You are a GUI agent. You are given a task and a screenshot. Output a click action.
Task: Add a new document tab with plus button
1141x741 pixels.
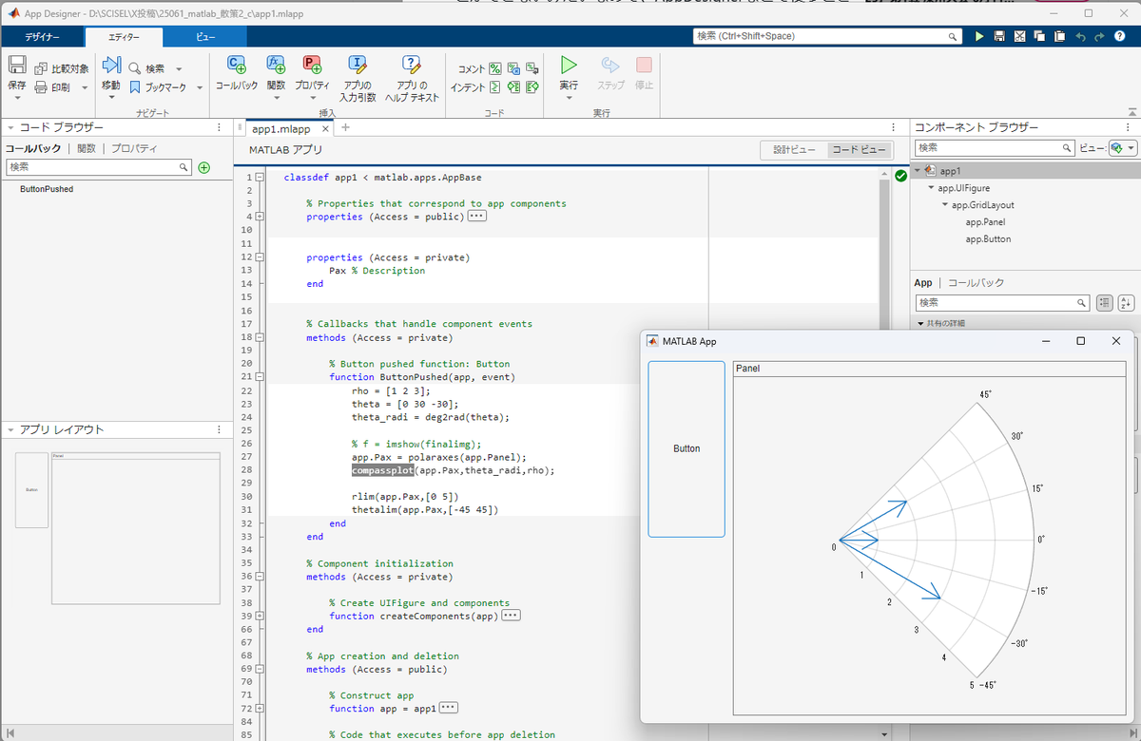(345, 128)
